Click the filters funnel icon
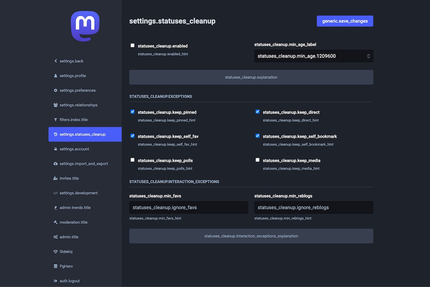The width and height of the screenshot is (430, 287). pyautogui.click(x=56, y=120)
